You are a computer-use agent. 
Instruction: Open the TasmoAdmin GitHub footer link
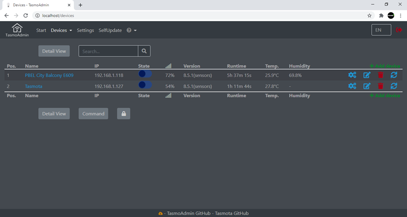[189, 213]
